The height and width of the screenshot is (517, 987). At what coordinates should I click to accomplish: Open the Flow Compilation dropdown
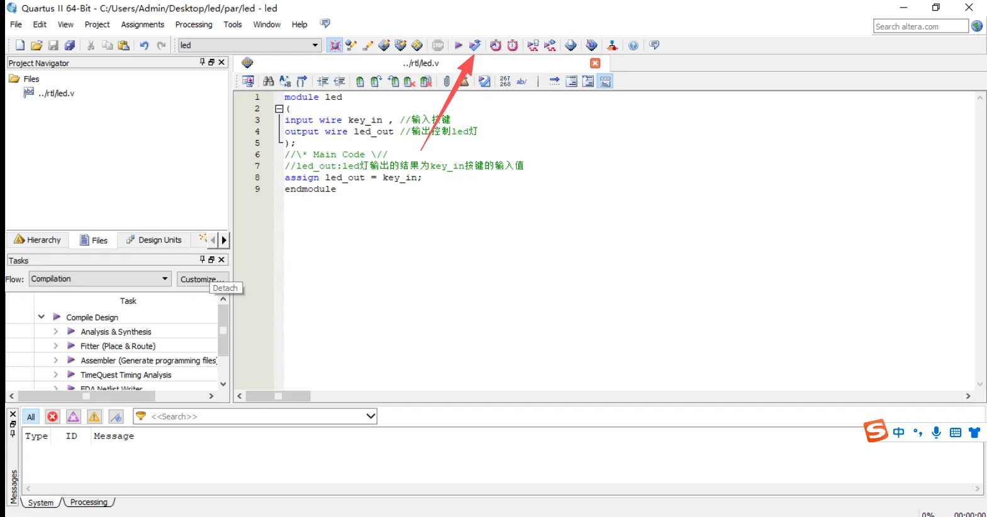click(x=165, y=278)
